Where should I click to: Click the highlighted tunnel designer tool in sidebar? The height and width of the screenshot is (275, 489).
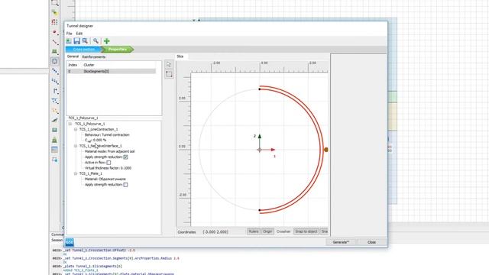tap(55, 61)
